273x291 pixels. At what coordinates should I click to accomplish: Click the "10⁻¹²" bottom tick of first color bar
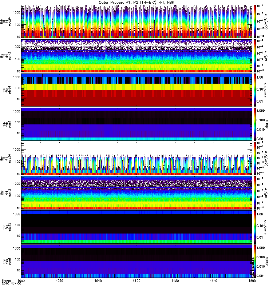click(x=260, y=37)
